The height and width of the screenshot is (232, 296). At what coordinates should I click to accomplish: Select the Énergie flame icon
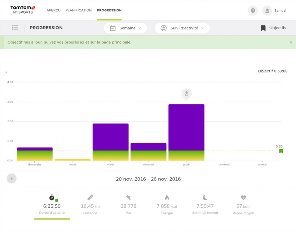[x=167, y=198]
